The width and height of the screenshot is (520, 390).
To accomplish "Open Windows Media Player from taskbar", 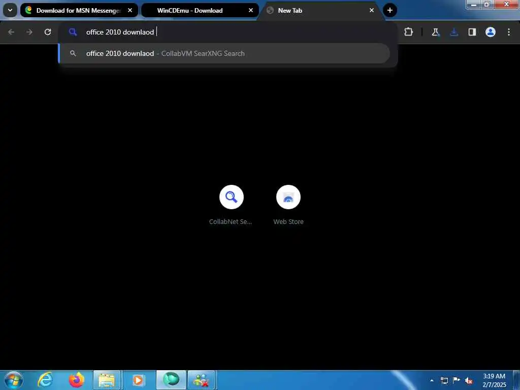I will pyautogui.click(x=138, y=380).
